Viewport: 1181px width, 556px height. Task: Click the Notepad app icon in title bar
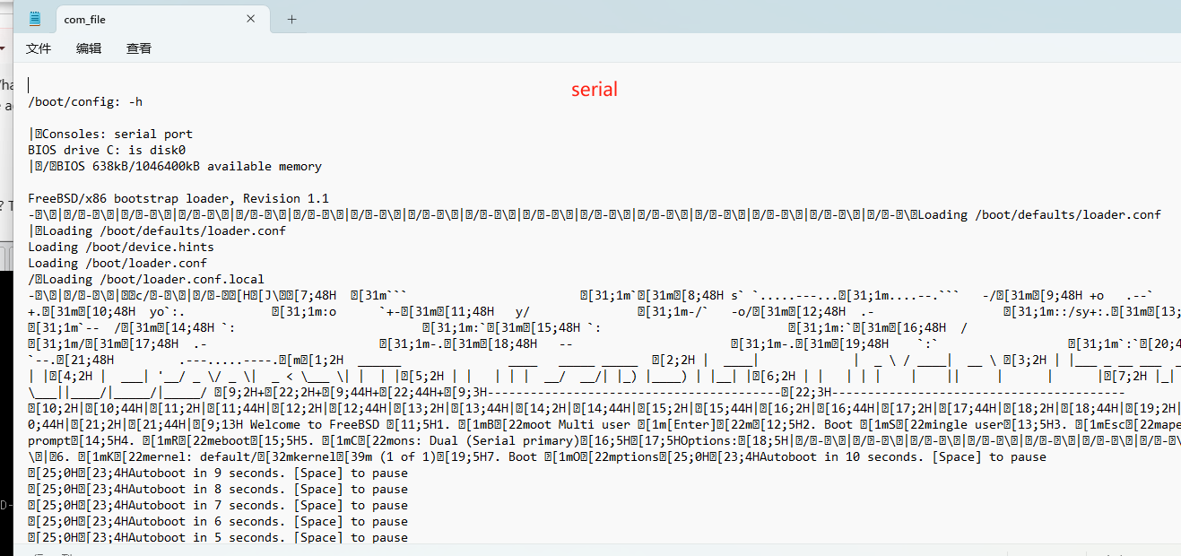(x=35, y=19)
